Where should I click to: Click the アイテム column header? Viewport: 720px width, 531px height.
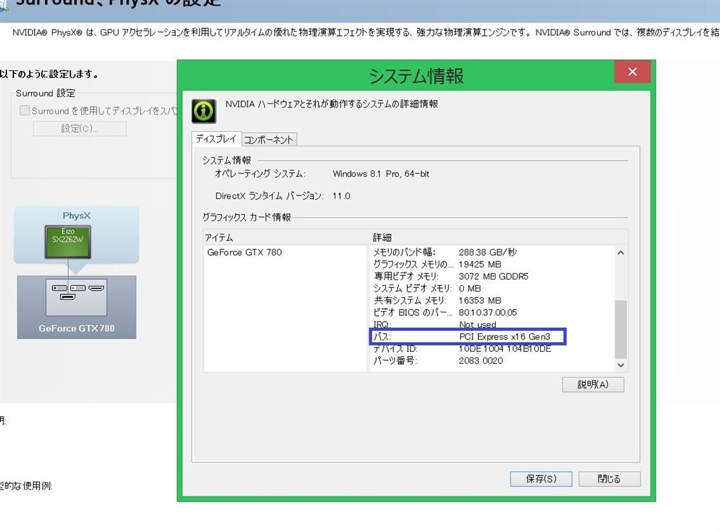286,237
